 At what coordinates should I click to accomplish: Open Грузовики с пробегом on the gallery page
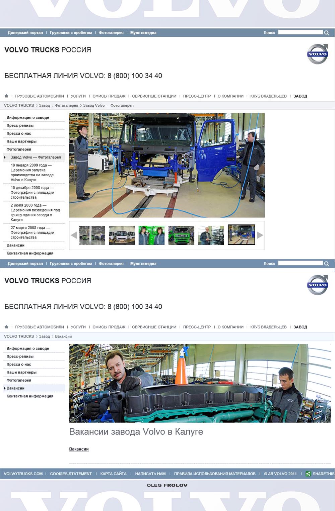point(71,33)
